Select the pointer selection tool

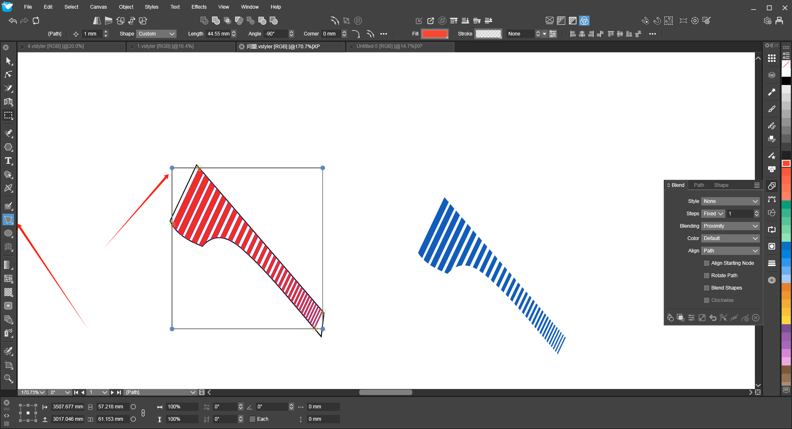(x=8, y=61)
